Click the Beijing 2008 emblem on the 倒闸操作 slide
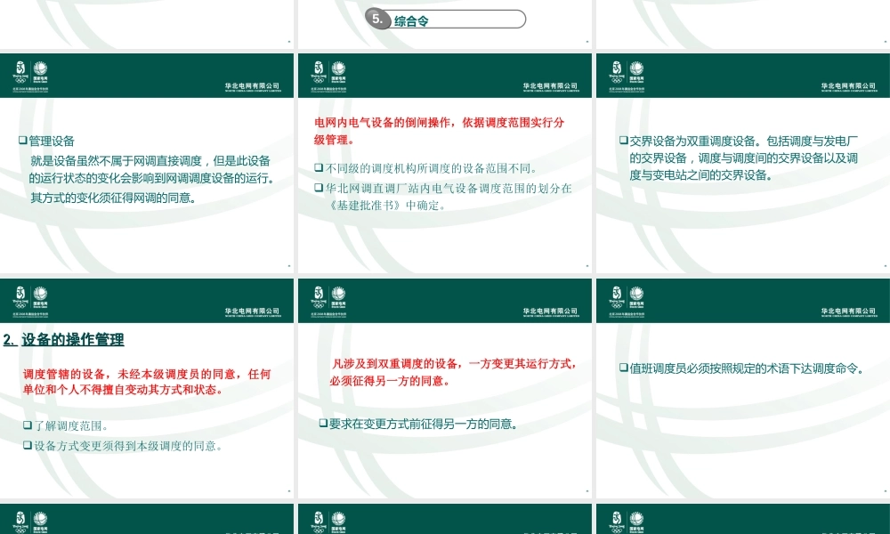The width and height of the screenshot is (890, 534). tap(319, 72)
